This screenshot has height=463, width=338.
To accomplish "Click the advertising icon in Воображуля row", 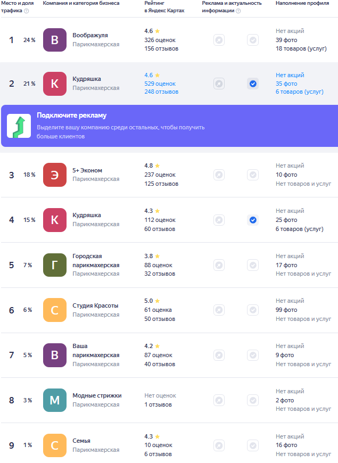I will (x=219, y=40).
